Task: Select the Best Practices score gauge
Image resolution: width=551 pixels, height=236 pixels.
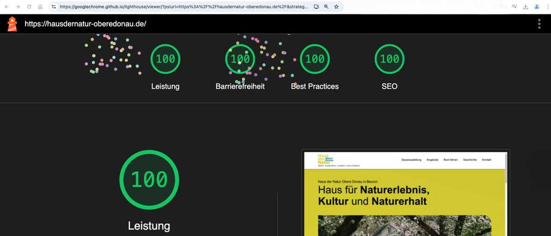Action: click(315, 59)
